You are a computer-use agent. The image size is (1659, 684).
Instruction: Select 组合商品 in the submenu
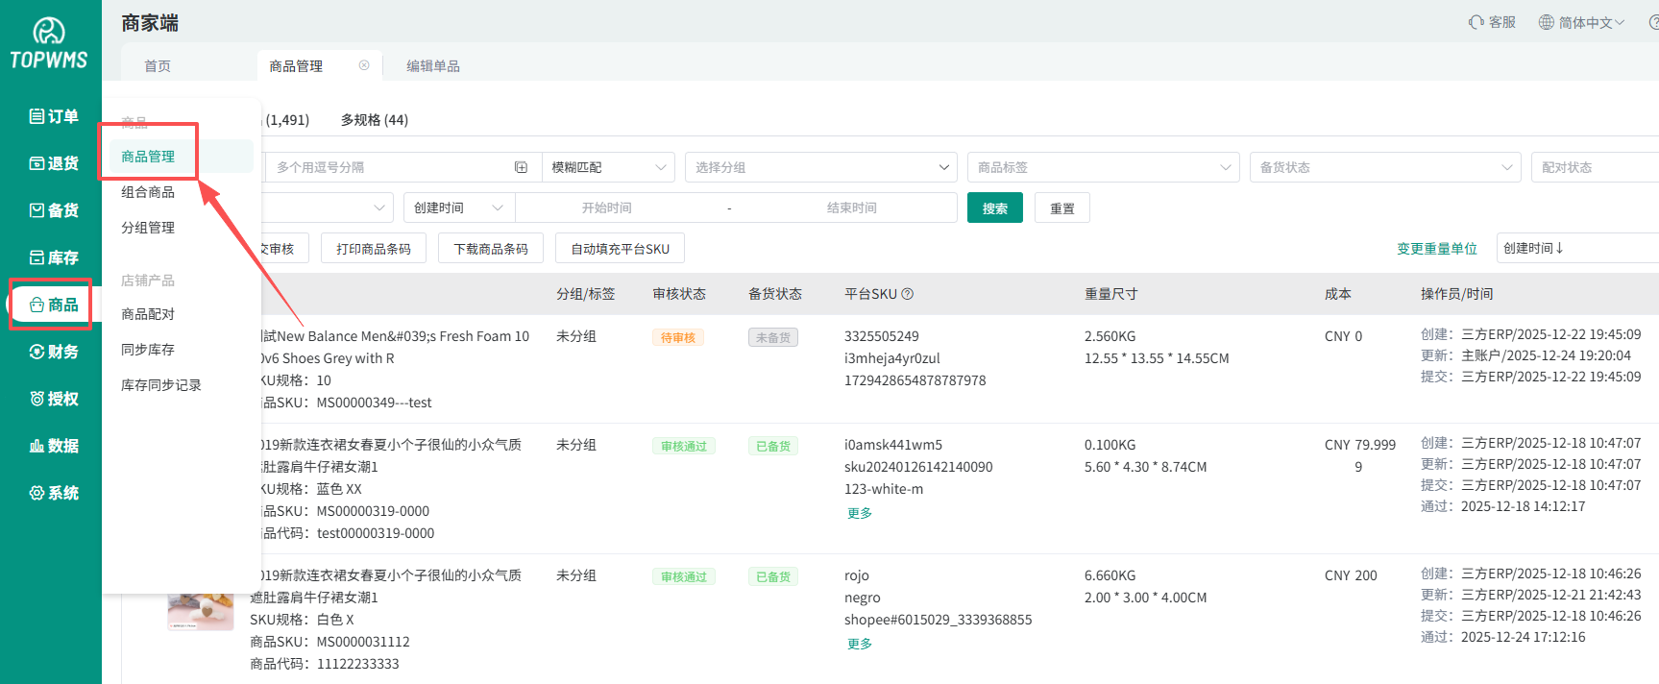pos(148,192)
